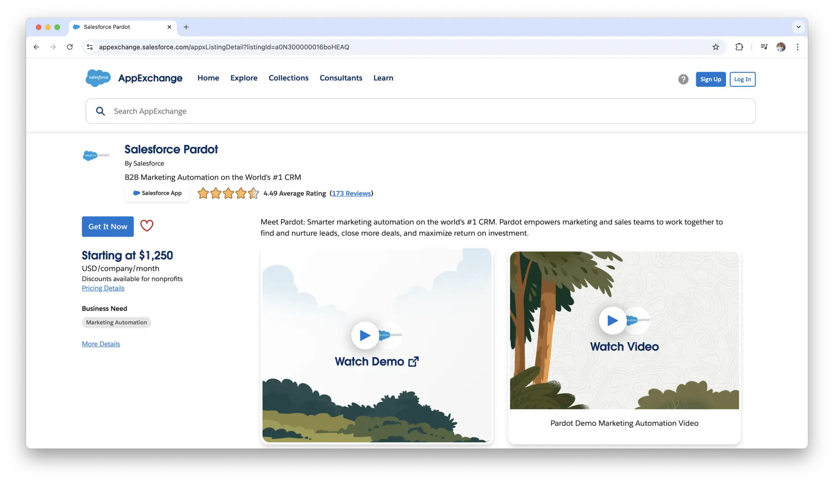This screenshot has height=483, width=834.
Task: Click the browser address bar URL
Action: pyautogui.click(x=224, y=47)
